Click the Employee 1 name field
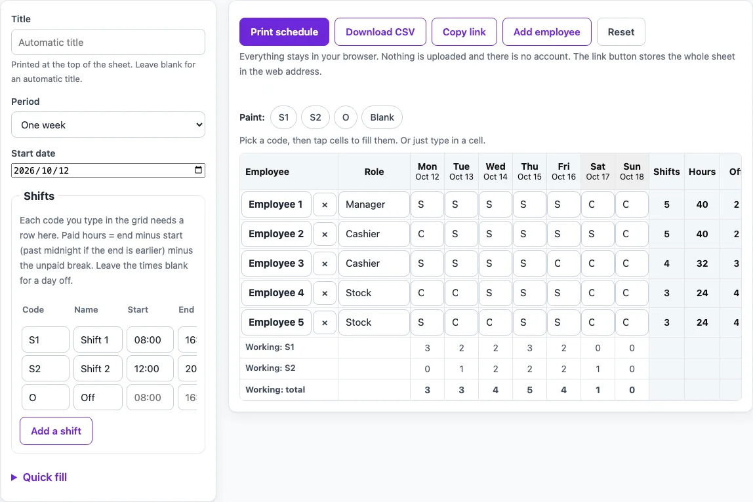Viewport: 753px width, 502px height. coord(276,204)
